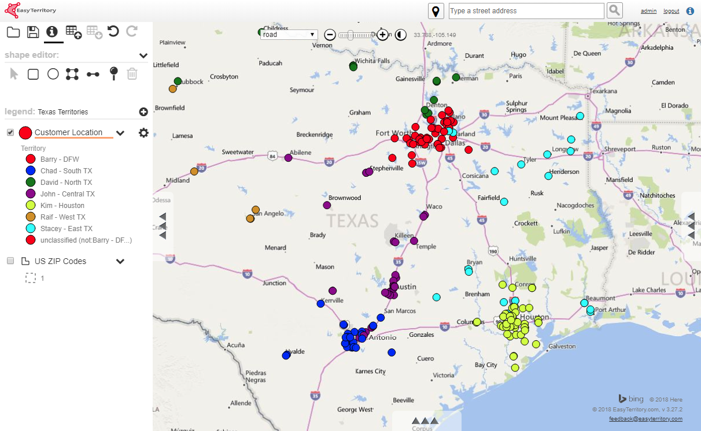Click the zoom level slider
Screen dimensions: 701x431
coord(356,35)
